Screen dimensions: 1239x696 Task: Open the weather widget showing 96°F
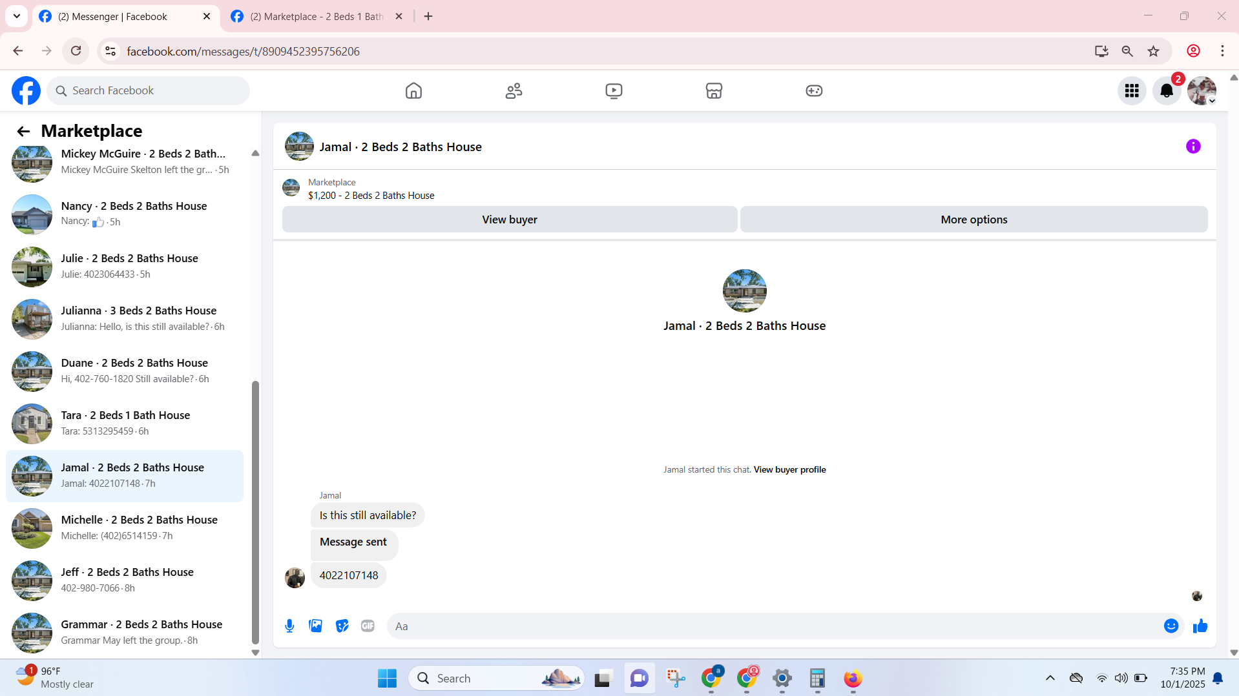(x=55, y=678)
